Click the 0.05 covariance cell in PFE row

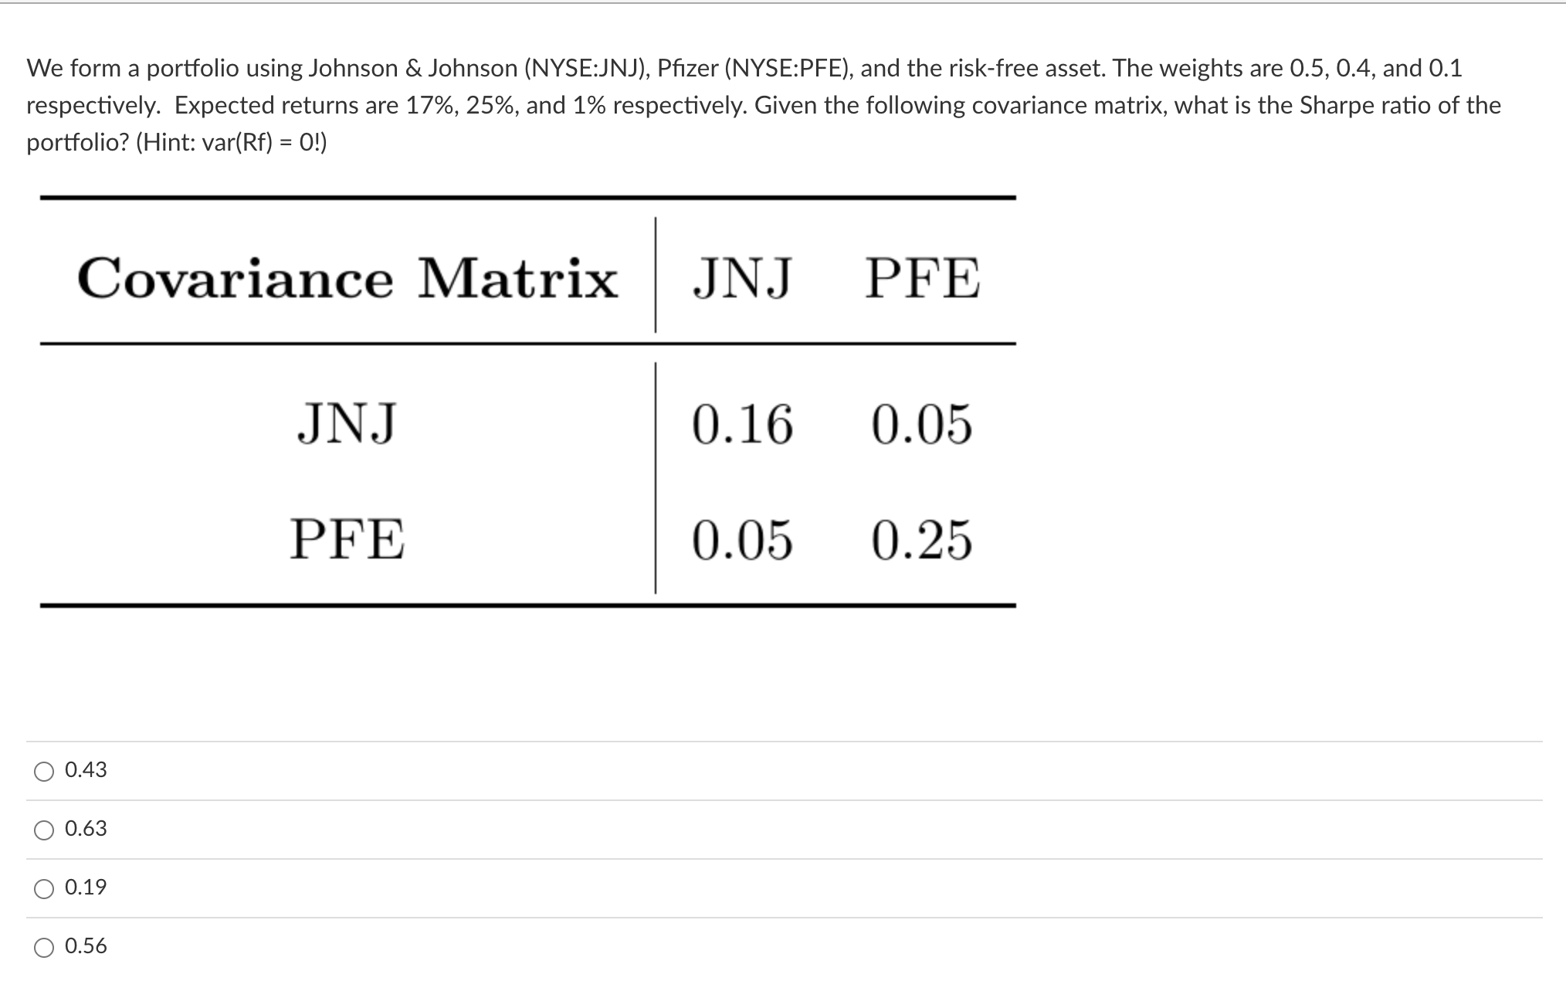click(x=743, y=542)
